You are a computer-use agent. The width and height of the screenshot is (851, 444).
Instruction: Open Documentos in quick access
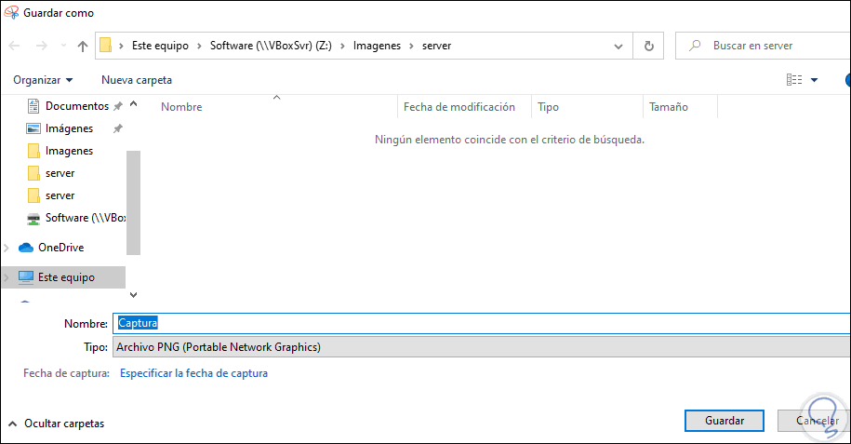click(x=77, y=106)
